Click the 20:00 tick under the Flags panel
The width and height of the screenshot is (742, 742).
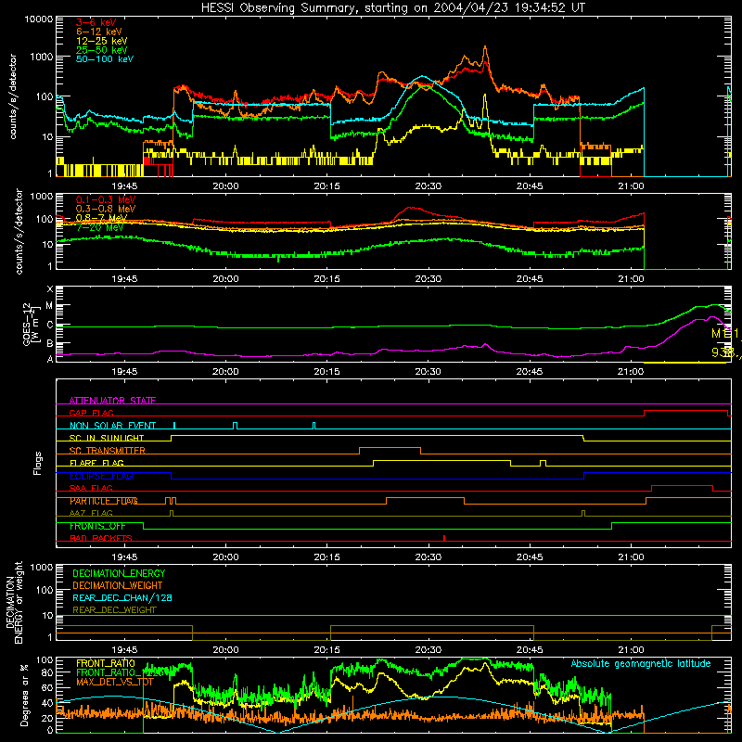(225, 557)
